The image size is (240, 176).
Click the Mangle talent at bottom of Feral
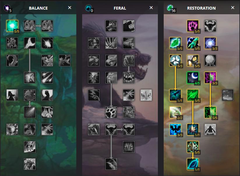[111, 164]
